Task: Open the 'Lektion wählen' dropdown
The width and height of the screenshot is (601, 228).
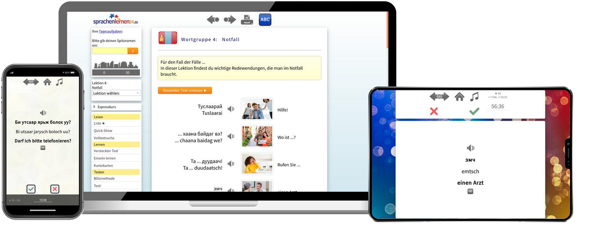Action: pos(116,93)
